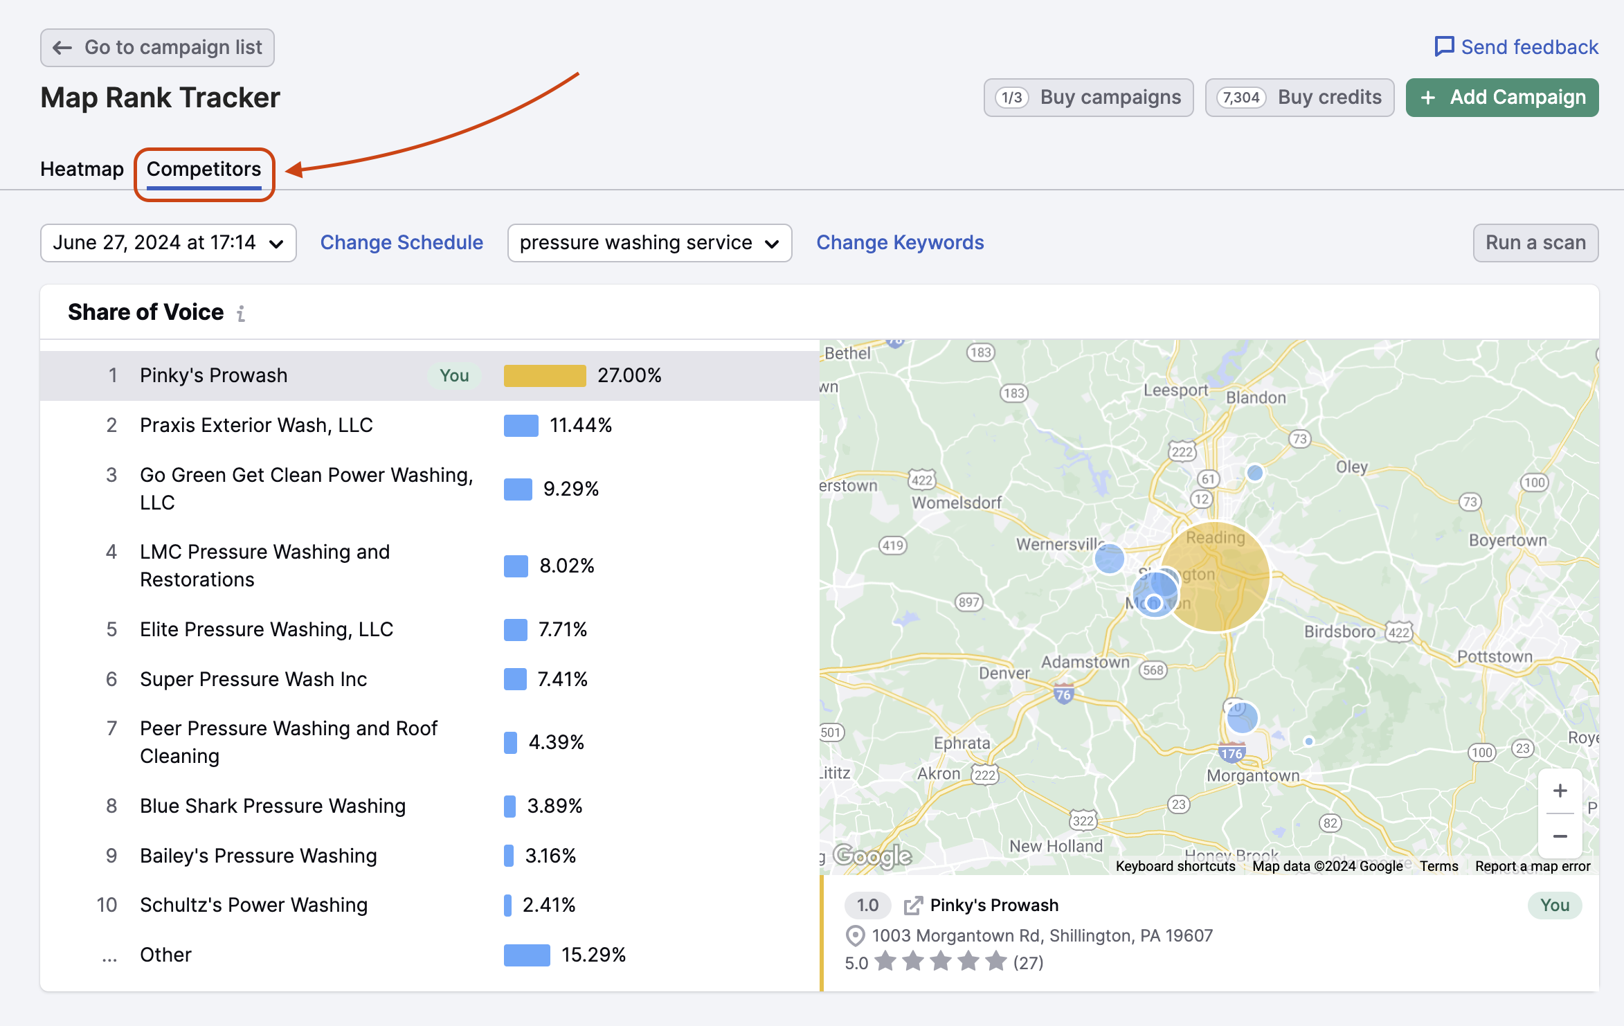Screen dimensions: 1624x1026
Task: Click the 1003 Morgantown Rd address text
Action: tap(1042, 936)
